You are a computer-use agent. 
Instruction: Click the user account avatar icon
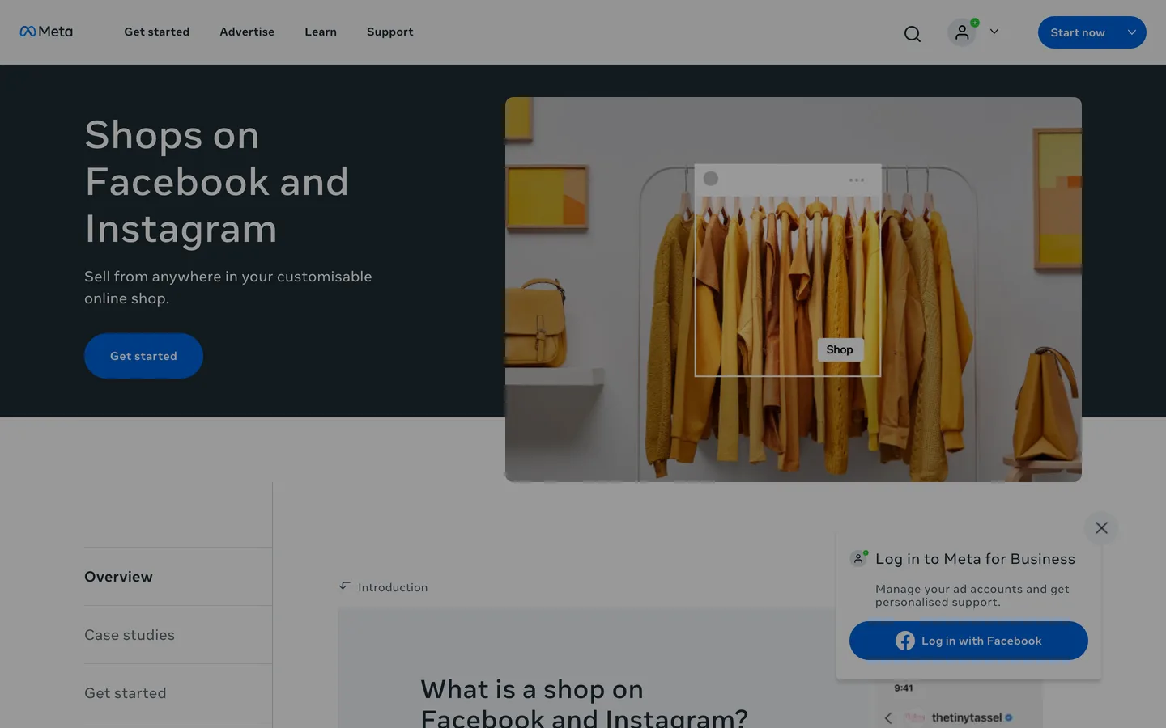tap(962, 32)
